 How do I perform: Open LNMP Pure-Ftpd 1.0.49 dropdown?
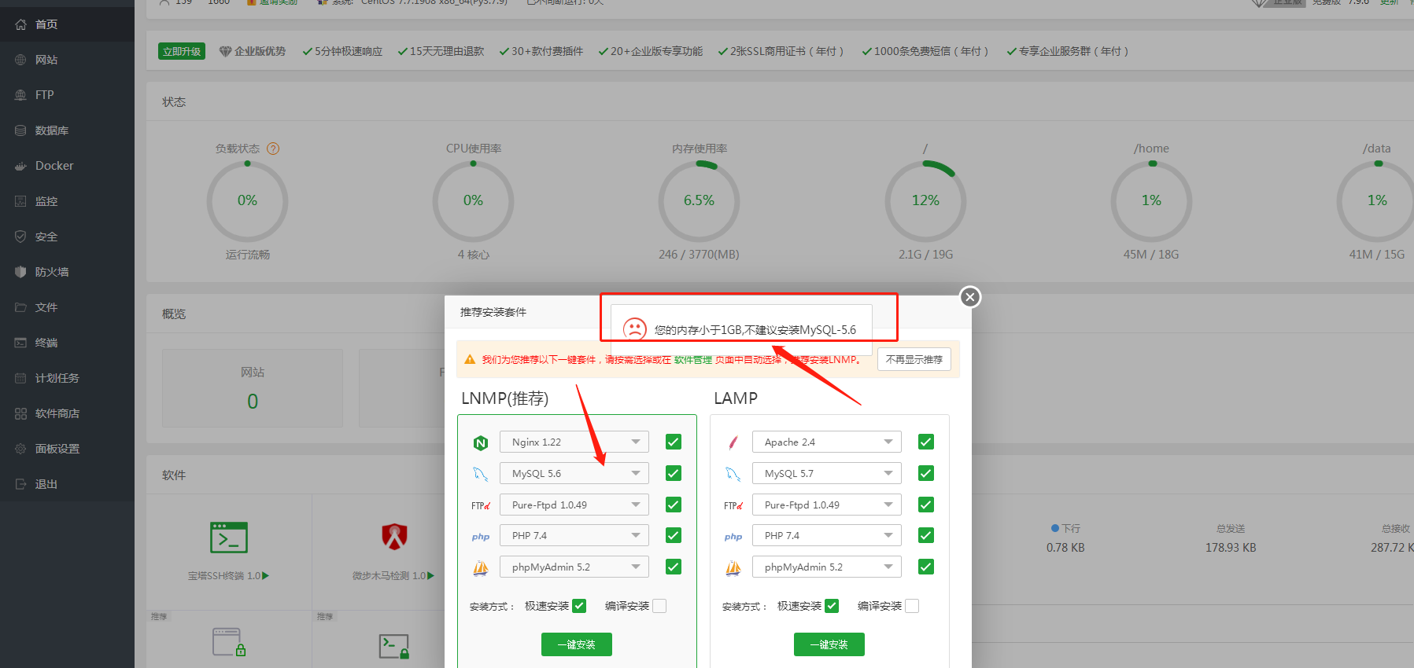point(574,505)
